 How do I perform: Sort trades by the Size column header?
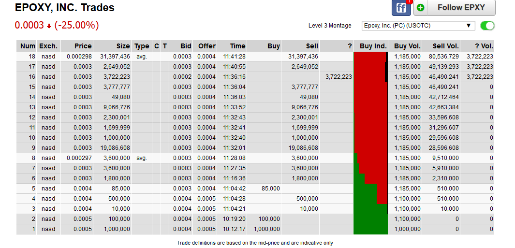pos(123,46)
